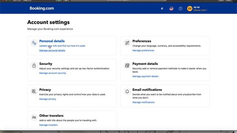The image size is (237, 133).
Task: Open the Manage personal details link
Action: 52,50
